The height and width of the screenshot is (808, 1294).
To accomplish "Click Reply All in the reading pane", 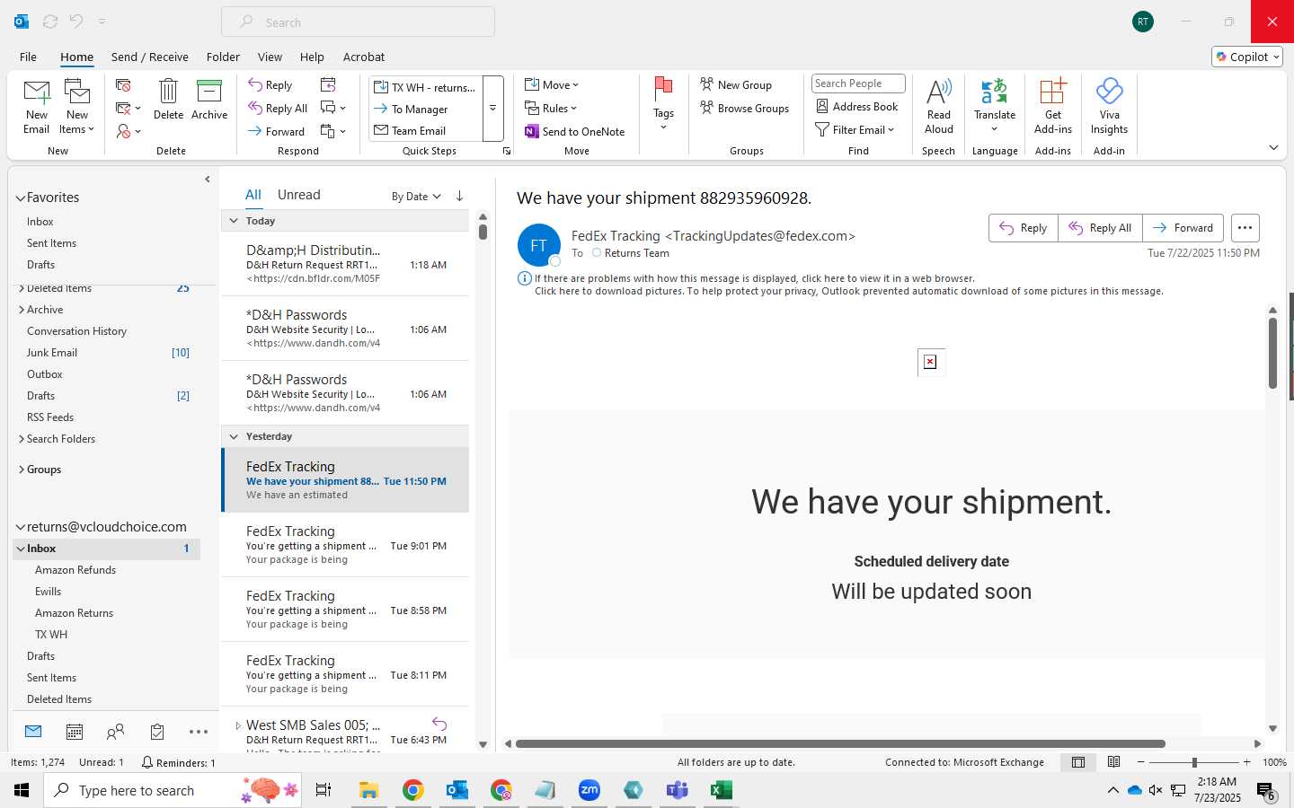I will click(x=1101, y=228).
